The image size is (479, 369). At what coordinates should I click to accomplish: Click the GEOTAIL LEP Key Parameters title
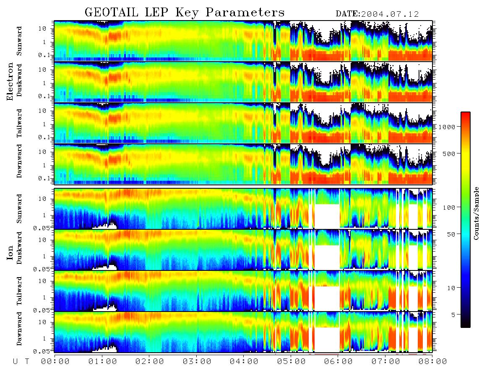(185, 13)
